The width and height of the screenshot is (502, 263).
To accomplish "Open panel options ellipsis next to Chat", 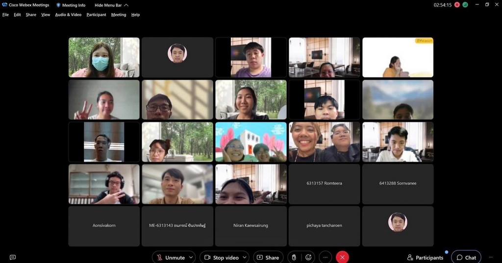I will coord(491,257).
